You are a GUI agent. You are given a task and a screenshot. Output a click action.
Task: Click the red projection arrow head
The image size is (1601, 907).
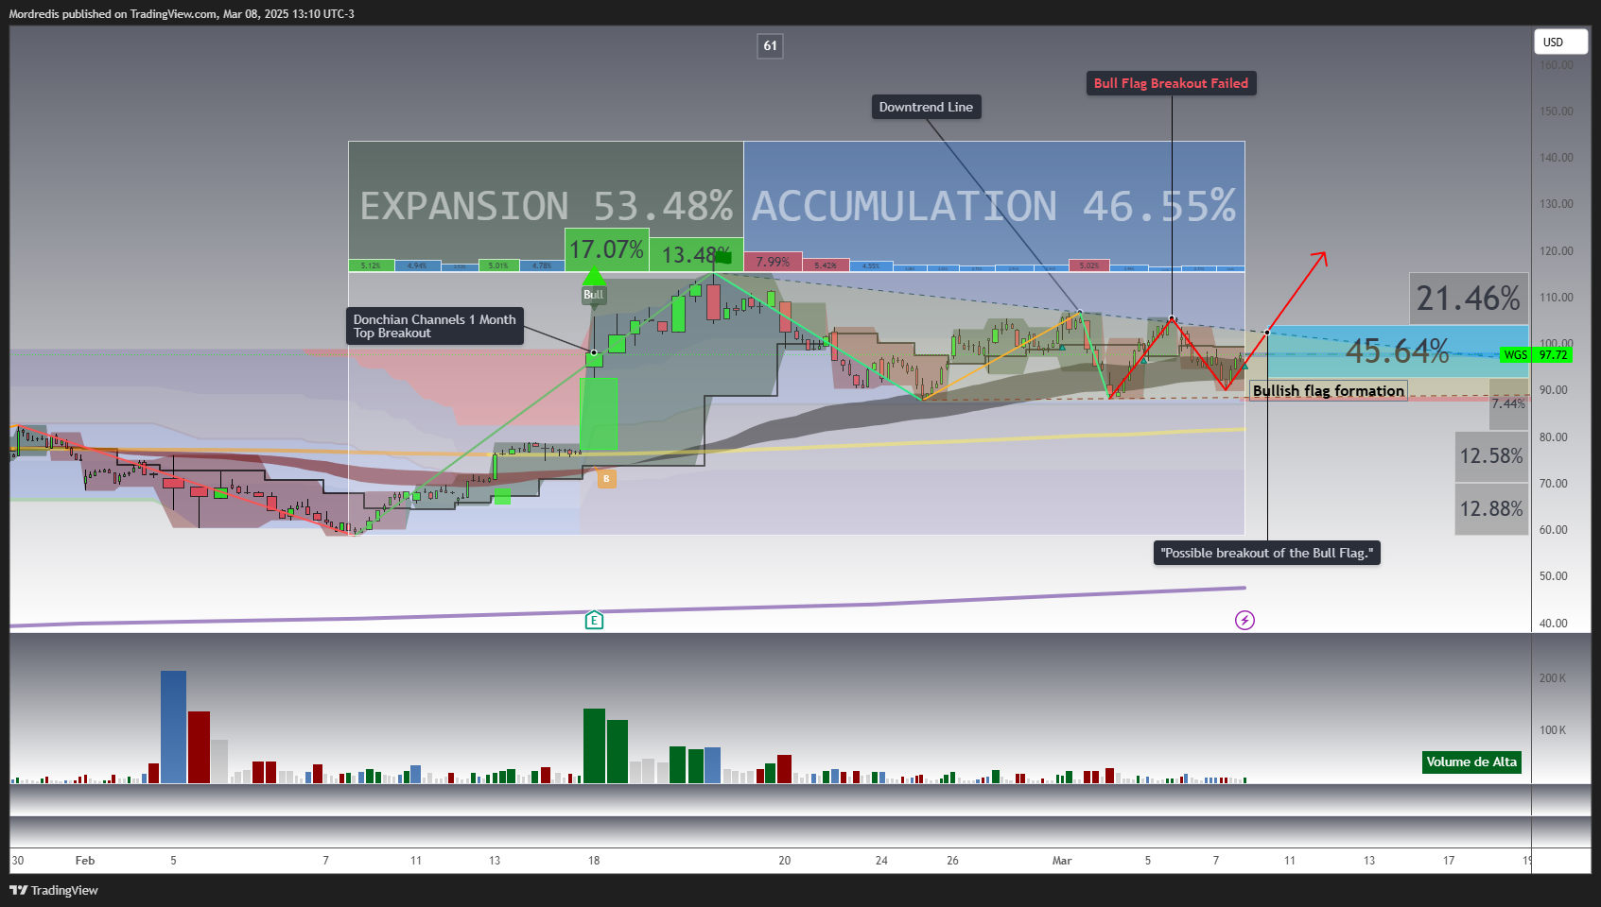[x=1320, y=258]
